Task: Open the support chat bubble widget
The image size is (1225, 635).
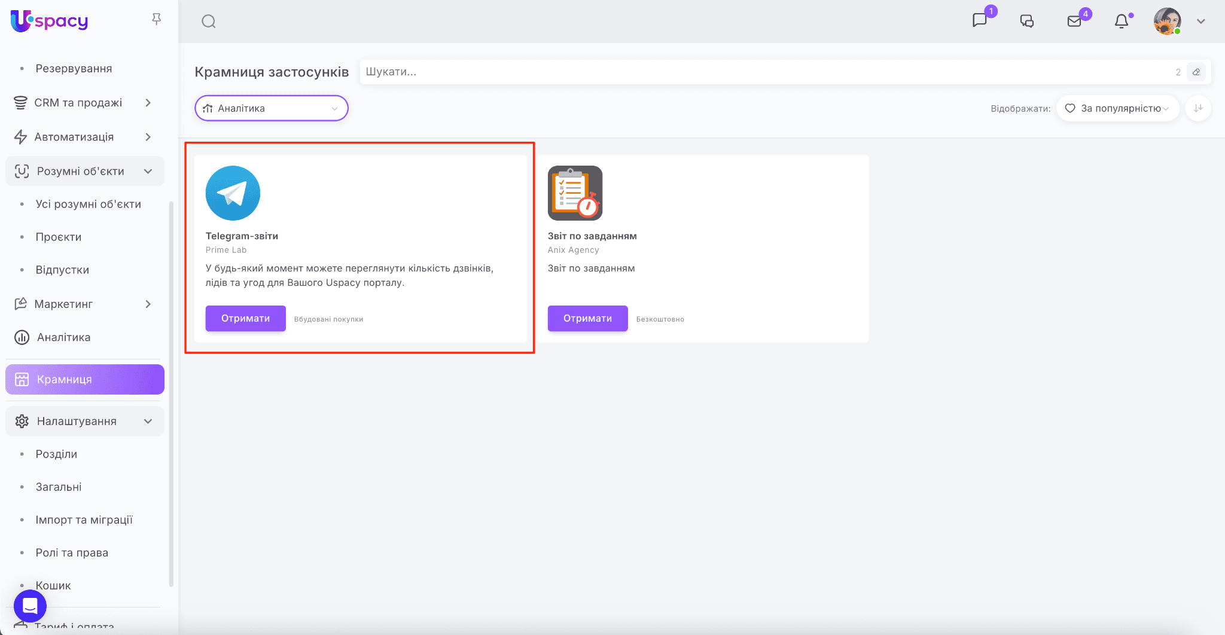Action: (30, 606)
